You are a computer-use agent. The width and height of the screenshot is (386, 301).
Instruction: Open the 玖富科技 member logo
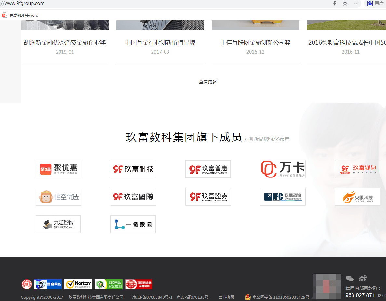pyautogui.click(x=133, y=169)
